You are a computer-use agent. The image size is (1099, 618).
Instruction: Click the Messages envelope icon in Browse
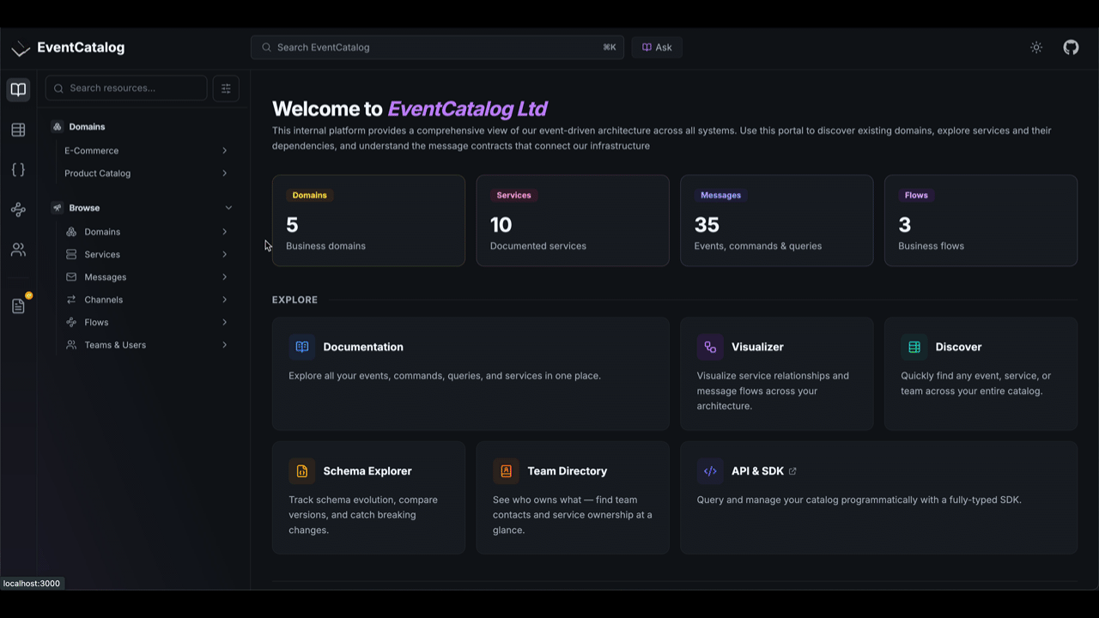[x=71, y=276]
